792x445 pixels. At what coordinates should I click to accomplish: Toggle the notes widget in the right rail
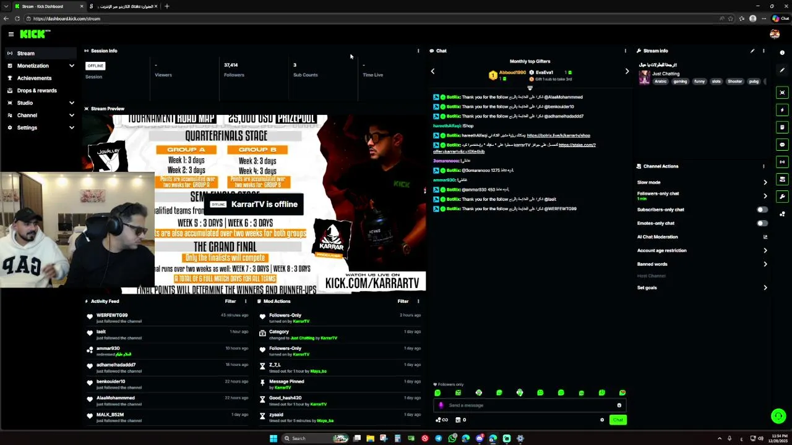(782, 127)
